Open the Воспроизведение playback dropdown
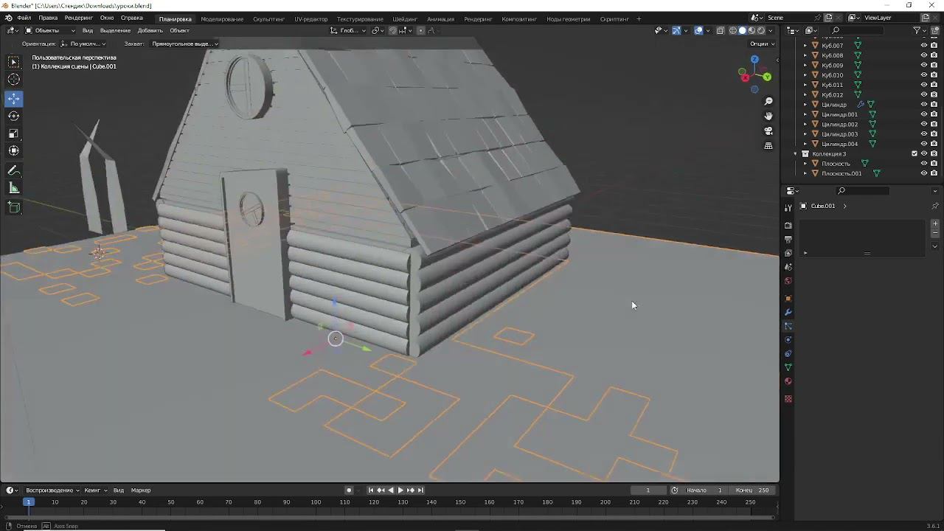Image resolution: width=944 pixels, height=531 pixels. [x=52, y=490]
